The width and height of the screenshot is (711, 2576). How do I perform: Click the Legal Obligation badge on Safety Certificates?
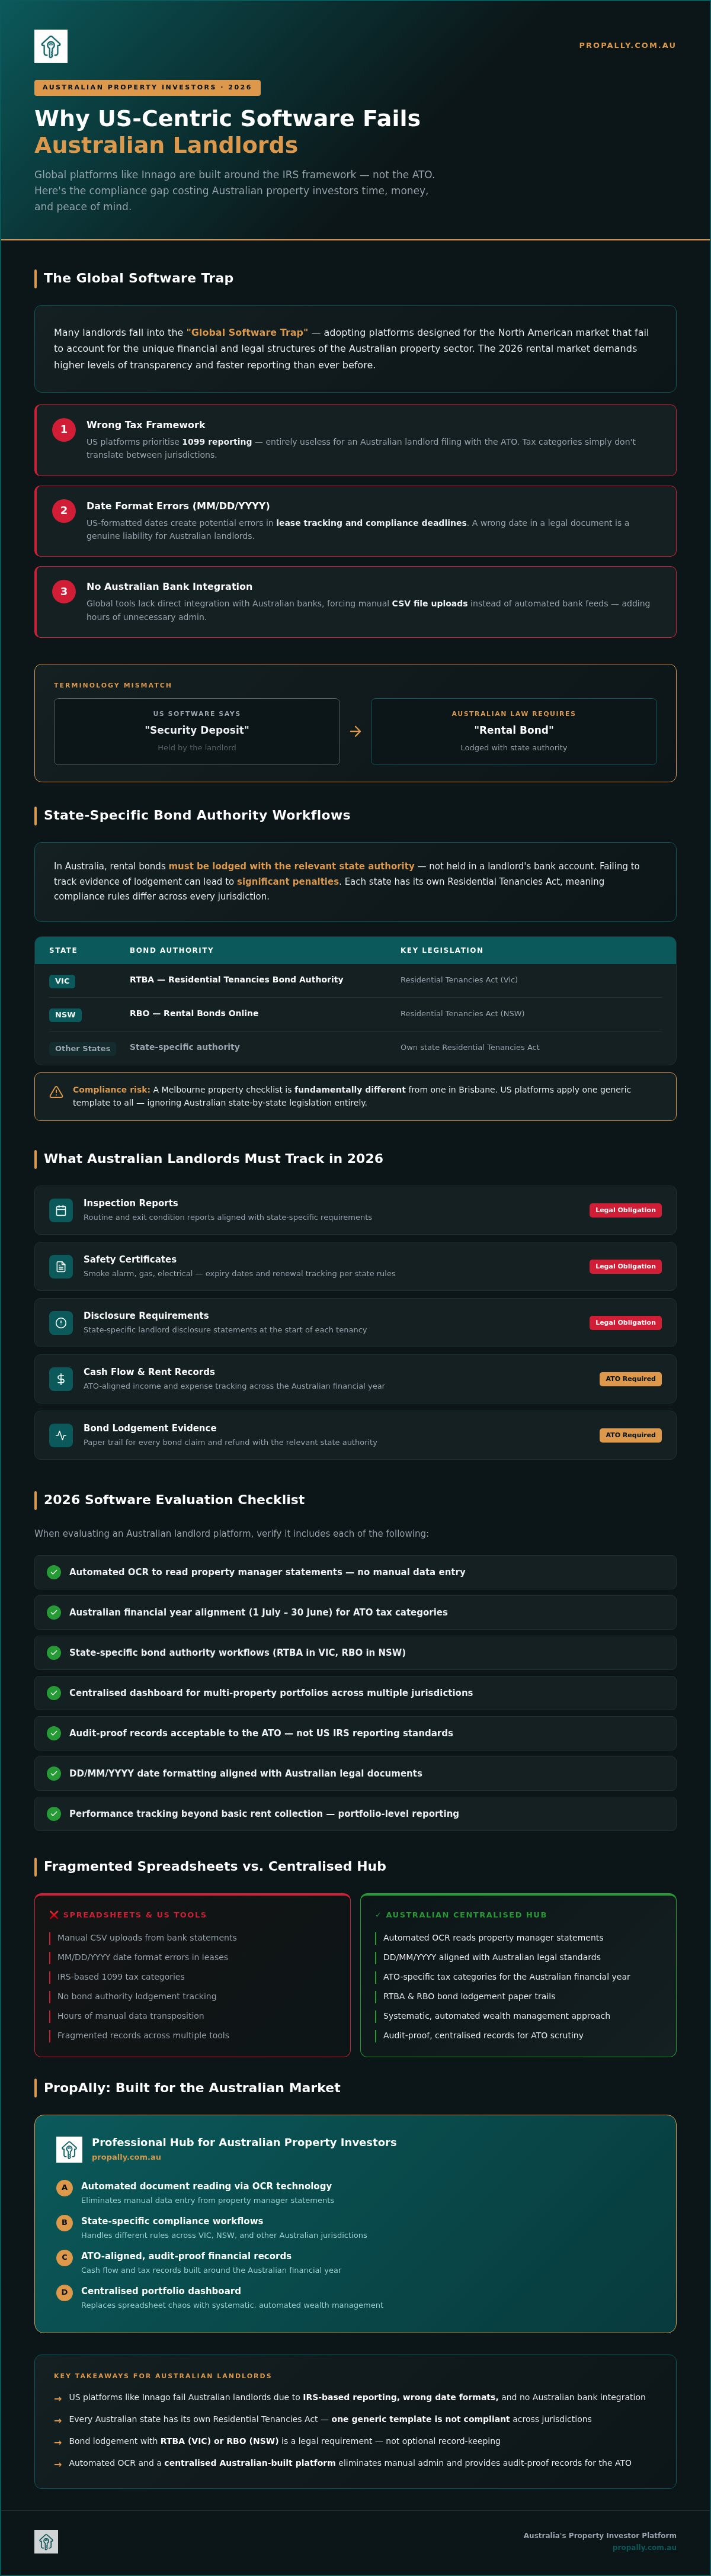[625, 1266]
